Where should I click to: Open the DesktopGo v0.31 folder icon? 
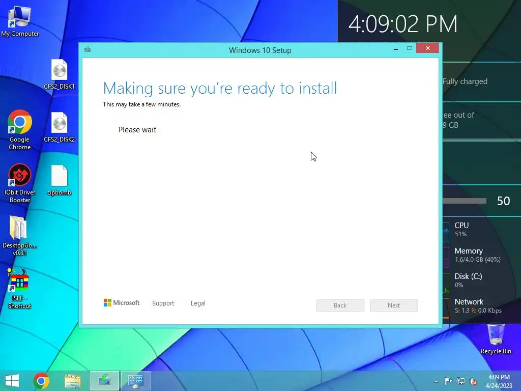20,236
